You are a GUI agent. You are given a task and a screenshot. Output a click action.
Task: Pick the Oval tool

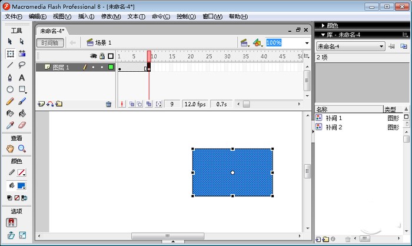[10, 89]
